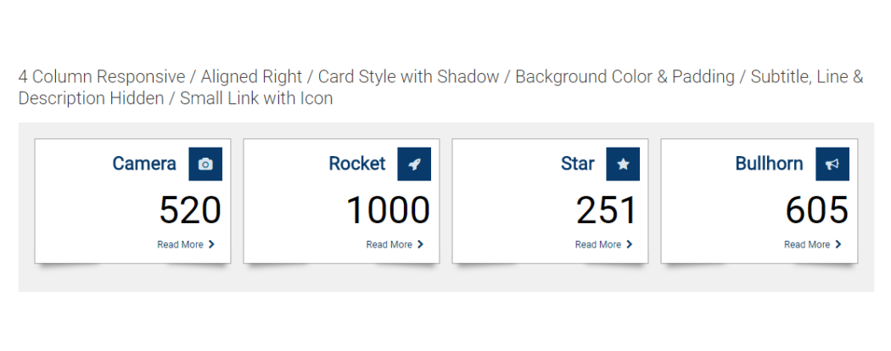Select the Star card title

[x=577, y=164]
